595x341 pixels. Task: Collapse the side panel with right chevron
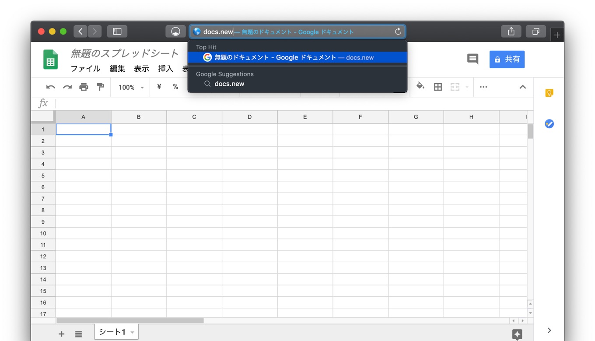tap(549, 330)
